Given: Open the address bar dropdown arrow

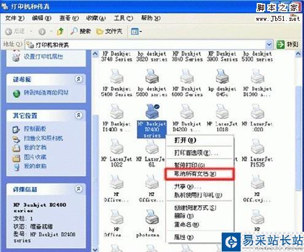Looking at the screenshot, I should coord(269,44).
